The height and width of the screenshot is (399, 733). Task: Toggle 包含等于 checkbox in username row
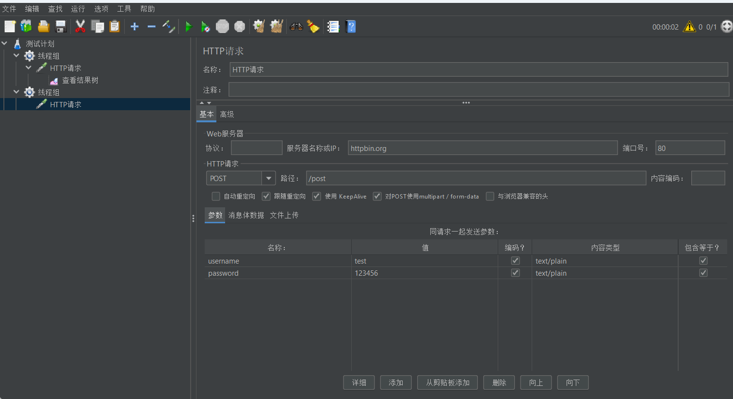pos(703,261)
